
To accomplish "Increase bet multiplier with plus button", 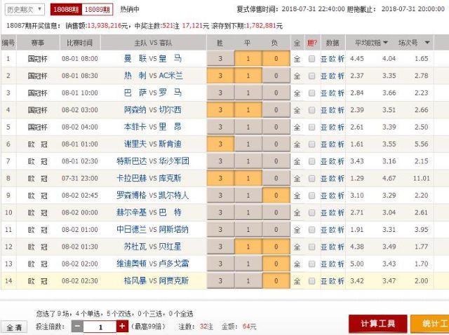I will [x=122, y=327].
